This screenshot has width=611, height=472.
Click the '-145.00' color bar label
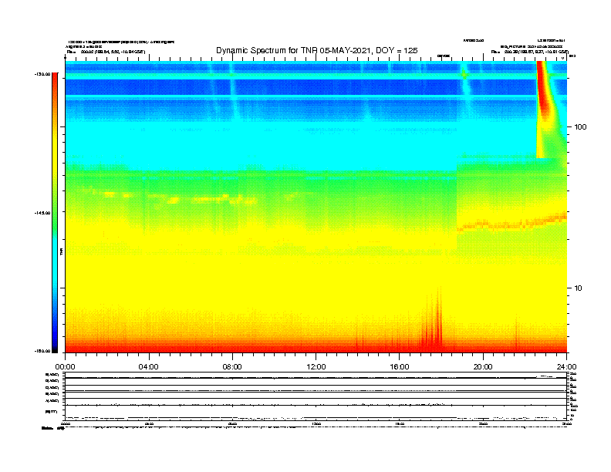coord(42,213)
